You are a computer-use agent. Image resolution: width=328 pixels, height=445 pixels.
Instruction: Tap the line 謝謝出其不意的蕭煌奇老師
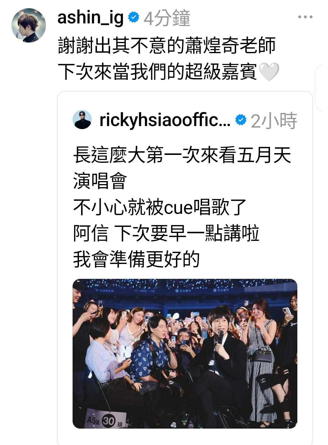pyautogui.click(x=166, y=45)
